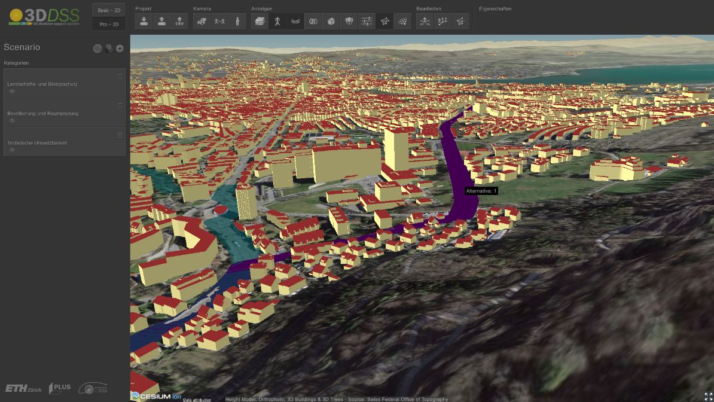Add a new scenario with plus icon
Image resolution: width=714 pixels, height=402 pixels.
pos(120,48)
